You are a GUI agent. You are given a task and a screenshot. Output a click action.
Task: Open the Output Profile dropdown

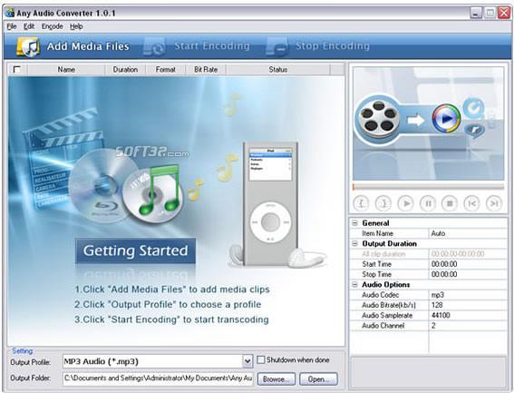point(247,361)
